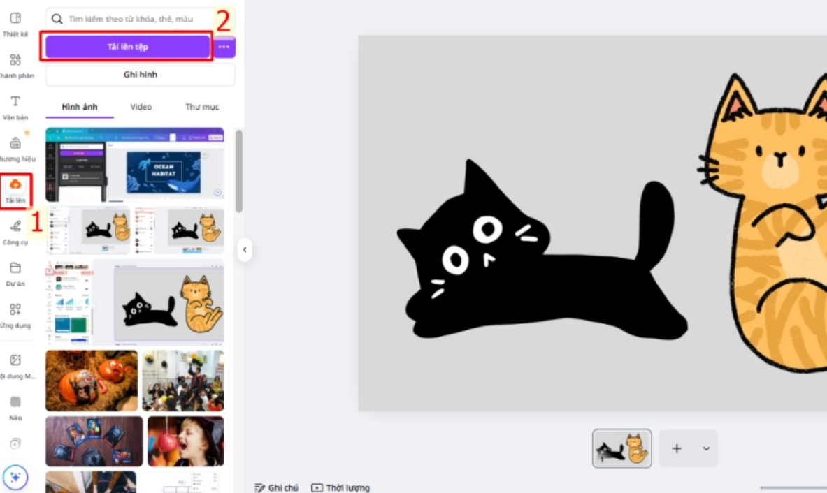Click the uploads panel vertical scrollbar
Viewport: 827px width, 493px height.
point(239,171)
